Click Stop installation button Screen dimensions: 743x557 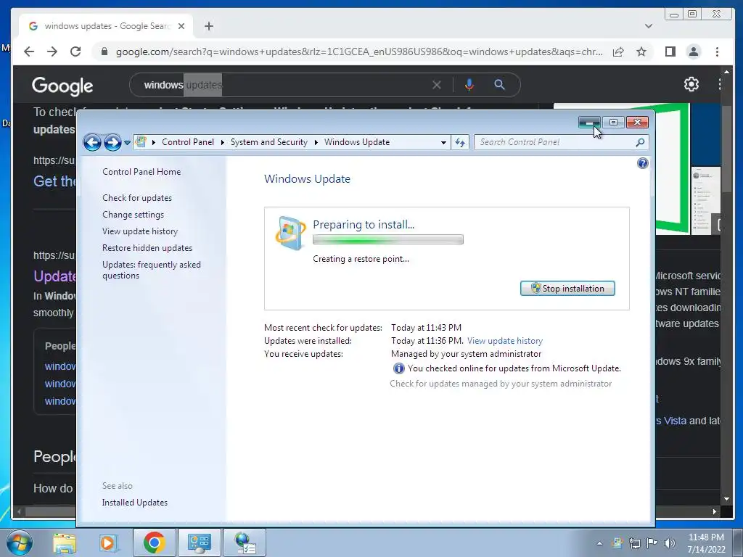pyautogui.click(x=567, y=289)
